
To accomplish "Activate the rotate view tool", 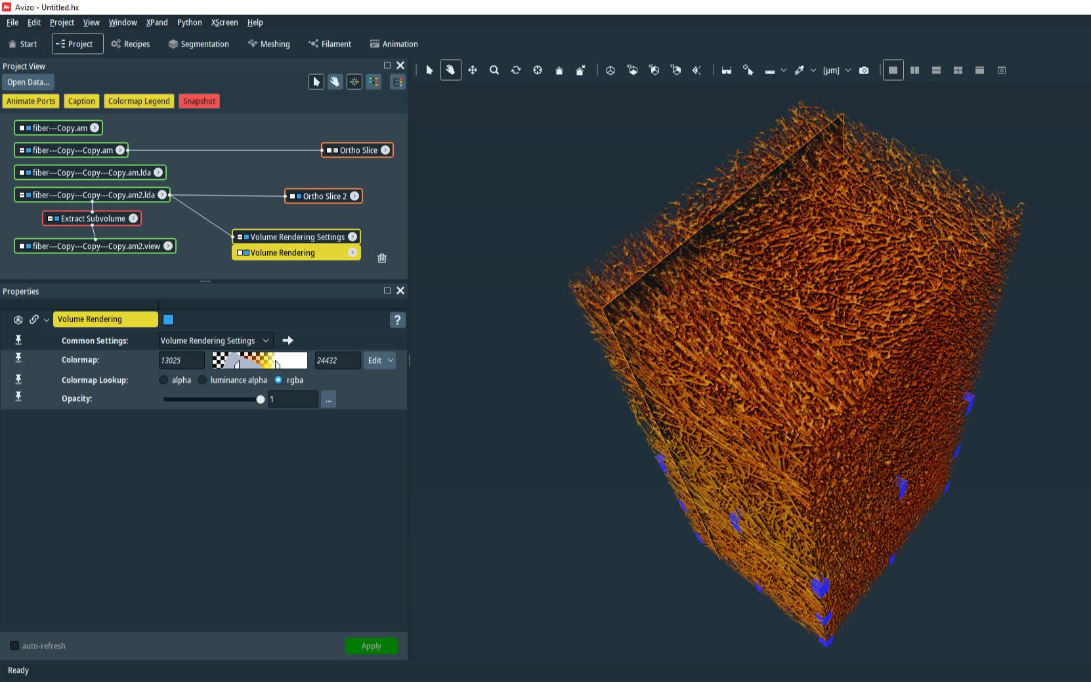I will point(516,70).
